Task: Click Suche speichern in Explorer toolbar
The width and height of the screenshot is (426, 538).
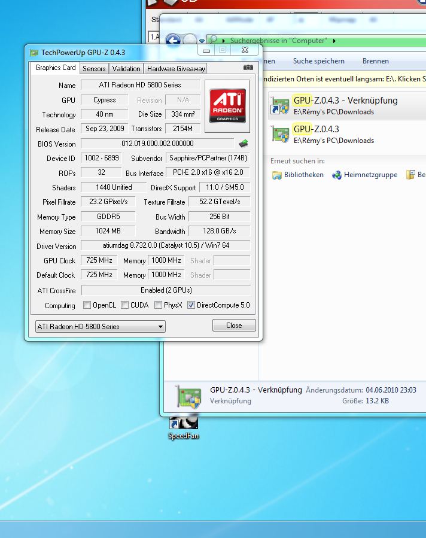Action: pyautogui.click(x=319, y=61)
